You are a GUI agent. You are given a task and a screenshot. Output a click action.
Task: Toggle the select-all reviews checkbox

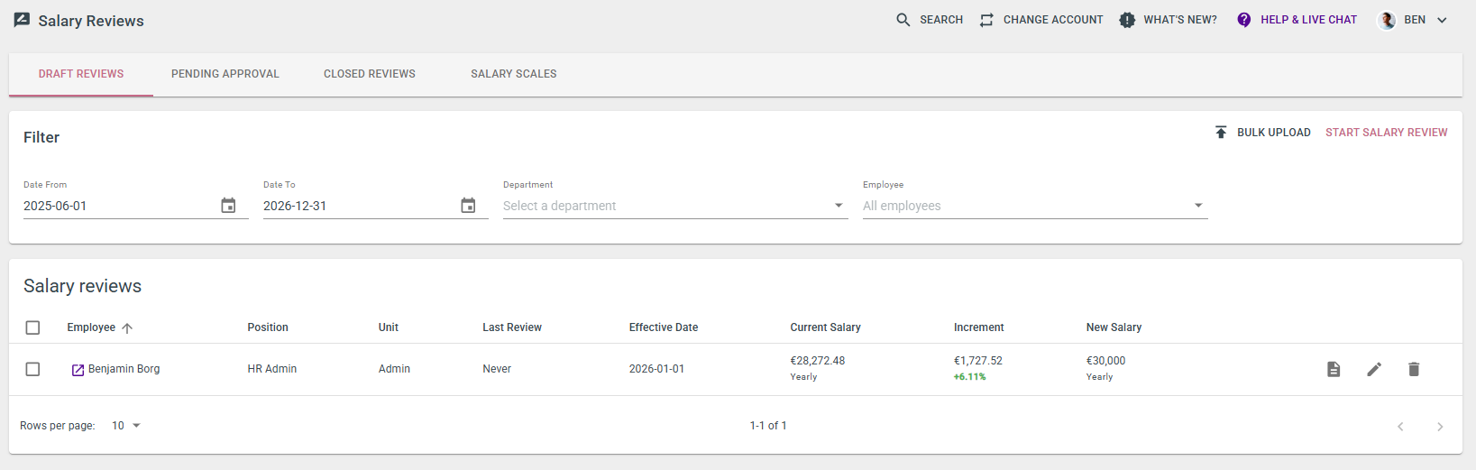tap(32, 327)
